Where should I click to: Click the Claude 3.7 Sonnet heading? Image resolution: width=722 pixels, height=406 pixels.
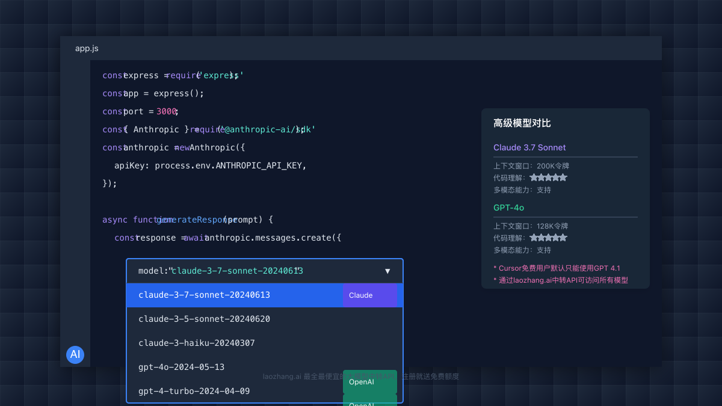click(529, 147)
